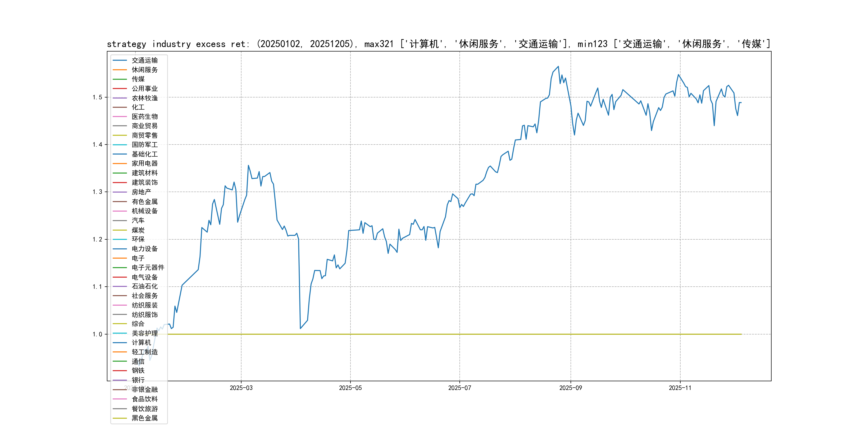
Task: Click the 1.0 y-axis tick label
Action: click(x=97, y=334)
